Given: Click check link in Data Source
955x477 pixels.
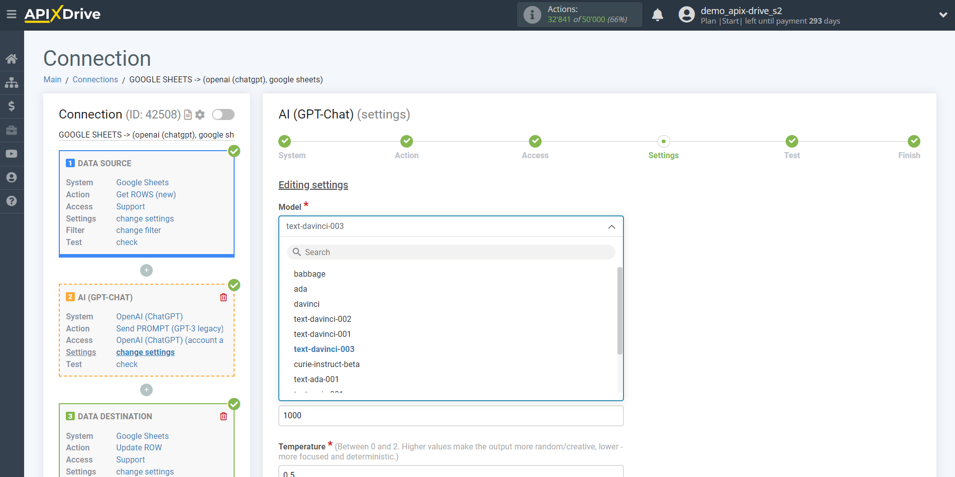Looking at the screenshot, I should tap(127, 242).
